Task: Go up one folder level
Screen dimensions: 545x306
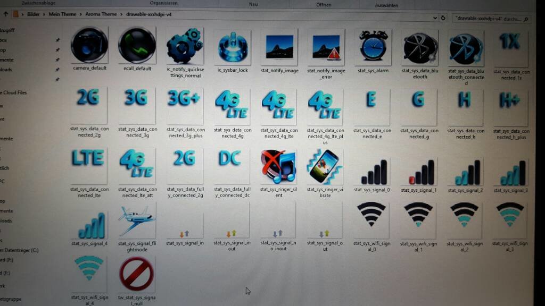Action: pos(5,14)
